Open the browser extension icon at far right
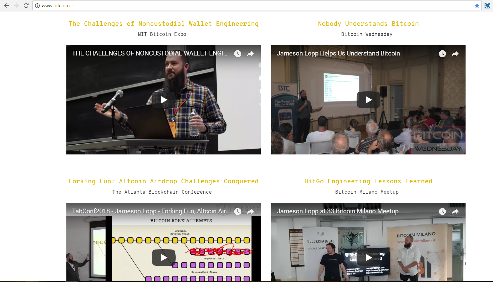 point(487,6)
